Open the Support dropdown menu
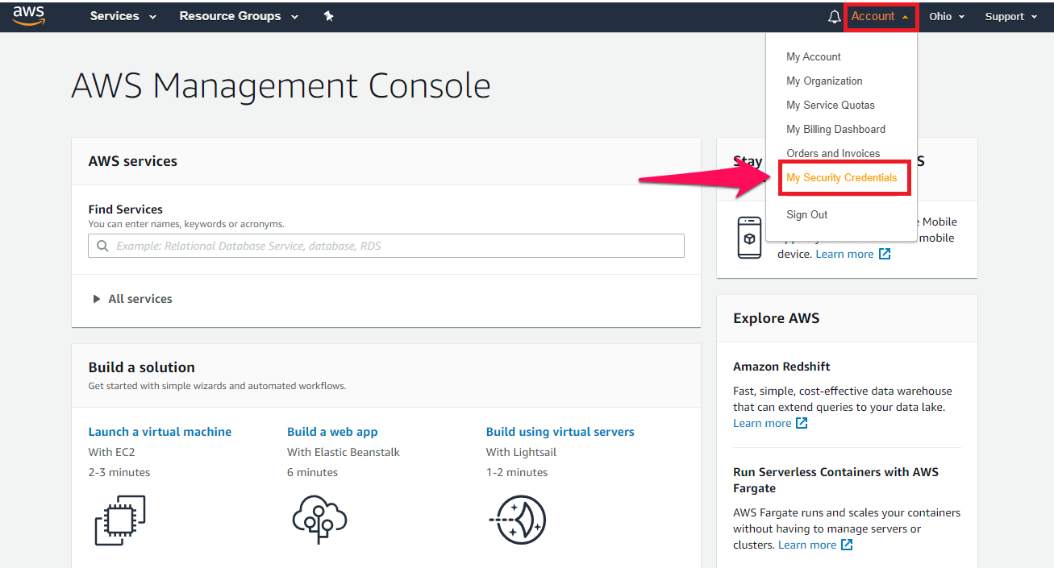Image resolution: width=1054 pixels, height=568 pixels. (x=1011, y=17)
